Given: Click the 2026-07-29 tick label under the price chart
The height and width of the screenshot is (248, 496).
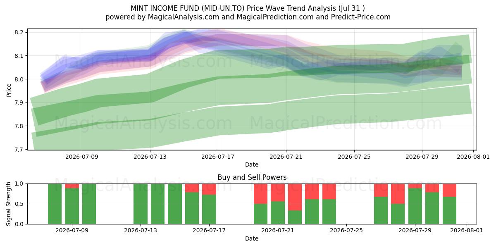Looking at the screenshot, I should (422, 157).
